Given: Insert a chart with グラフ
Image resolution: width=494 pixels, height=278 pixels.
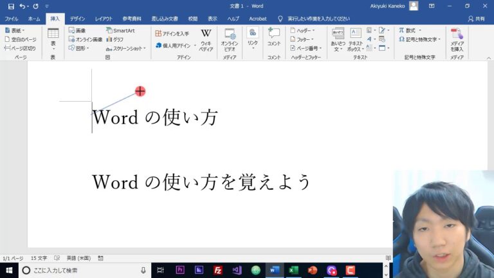Looking at the screenshot, I should click(x=114, y=39).
